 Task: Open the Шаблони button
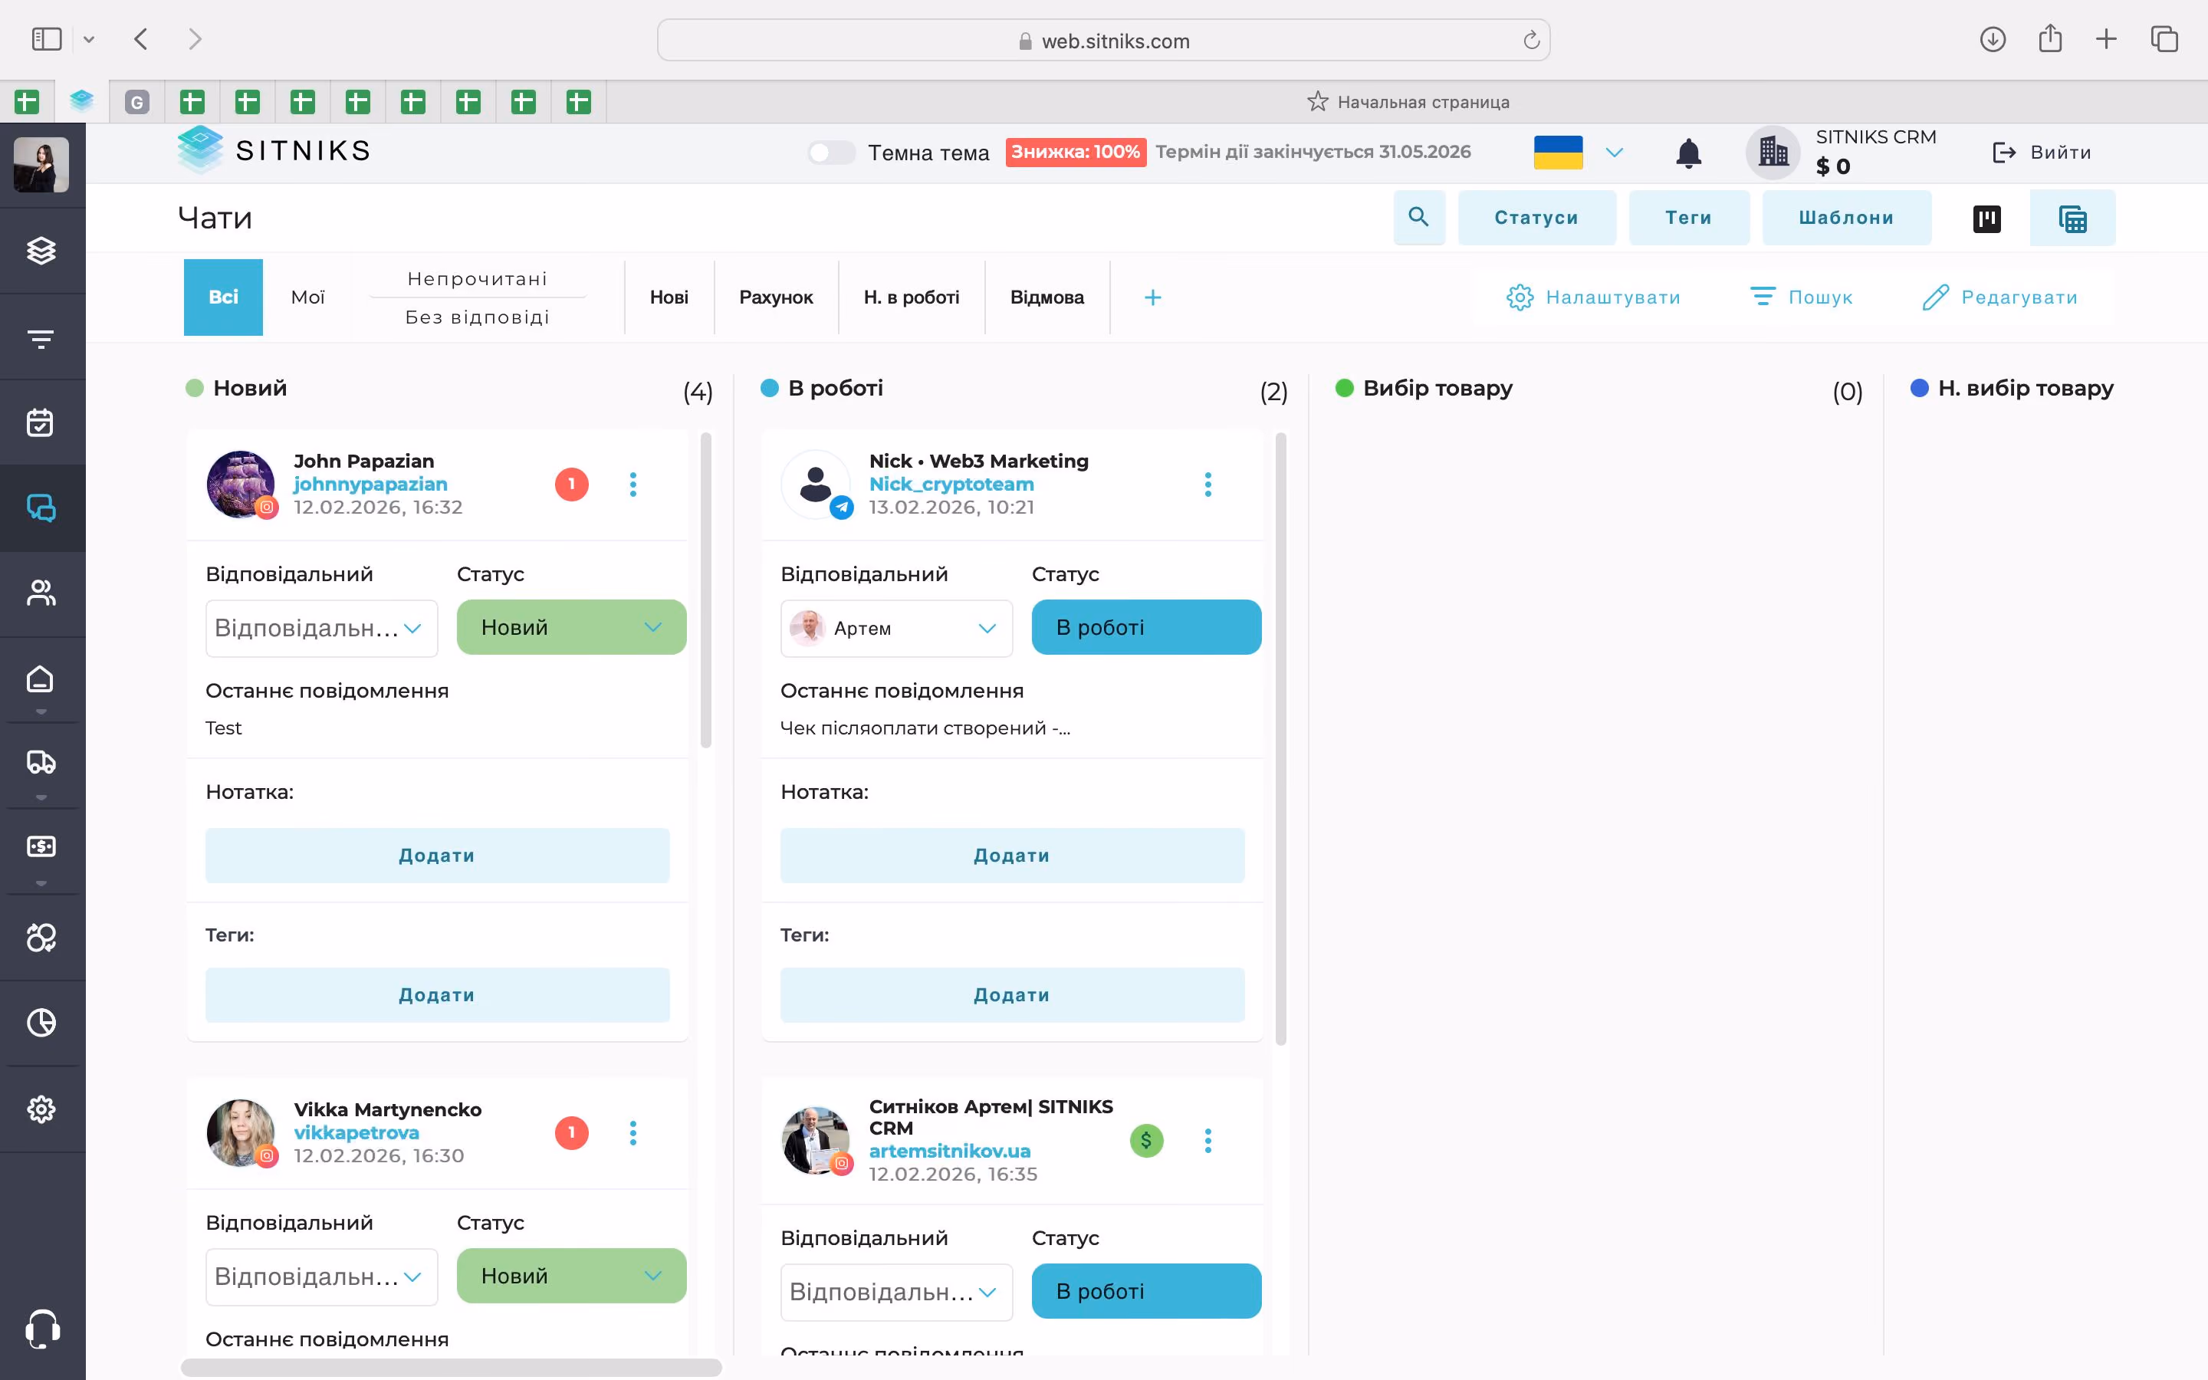click(1847, 217)
